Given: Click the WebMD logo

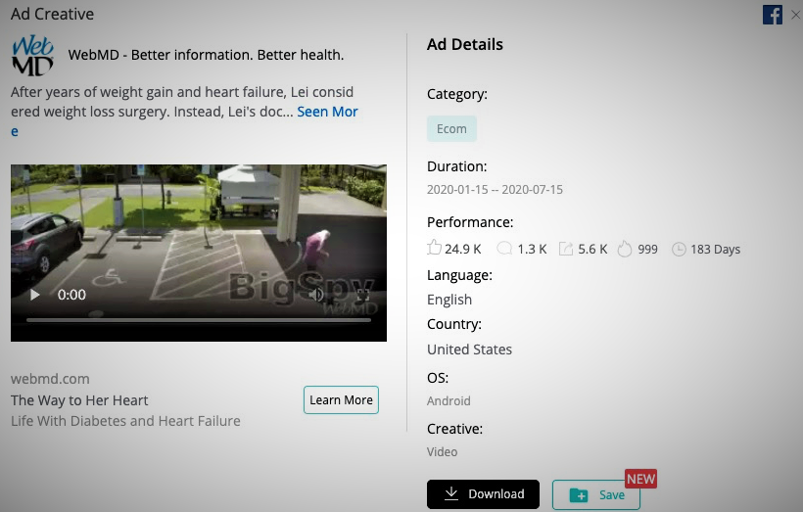Looking at the screenshot, I should pyautogui.click(x=32, y=55).
